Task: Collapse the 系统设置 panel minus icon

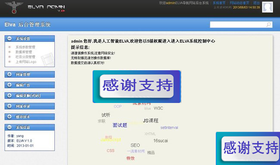Action: (x=9, y=38)
